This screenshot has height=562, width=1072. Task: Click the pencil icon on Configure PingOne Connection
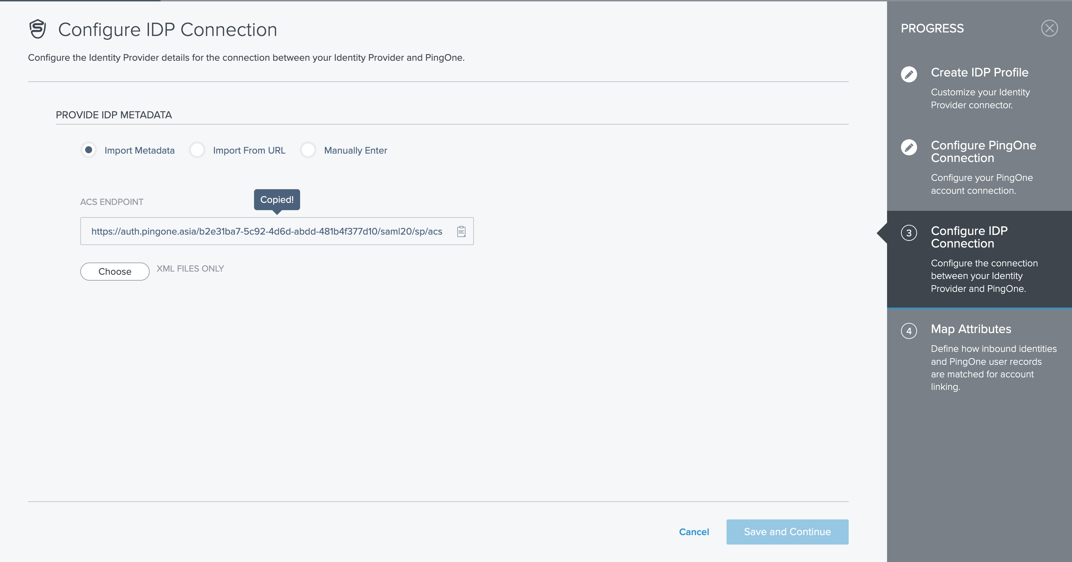[x=909, y=147]
